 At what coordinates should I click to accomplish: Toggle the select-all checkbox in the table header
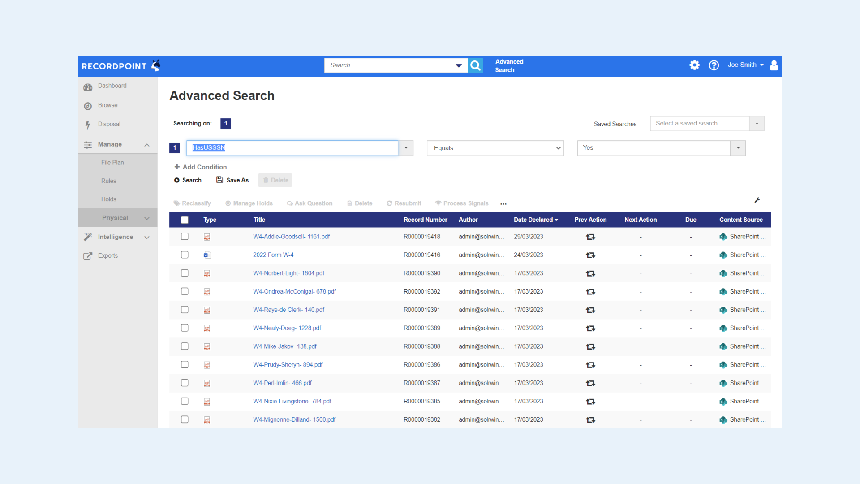click(x=185, y=220)
